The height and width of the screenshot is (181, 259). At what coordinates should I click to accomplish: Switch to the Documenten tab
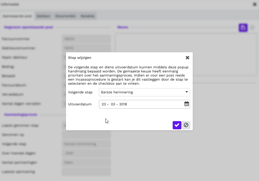pos(66,16)
